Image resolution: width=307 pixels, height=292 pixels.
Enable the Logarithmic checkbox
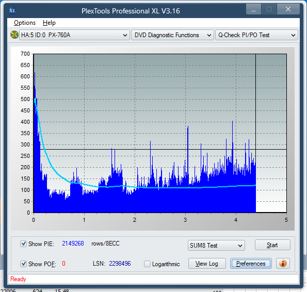click(147, 264)
